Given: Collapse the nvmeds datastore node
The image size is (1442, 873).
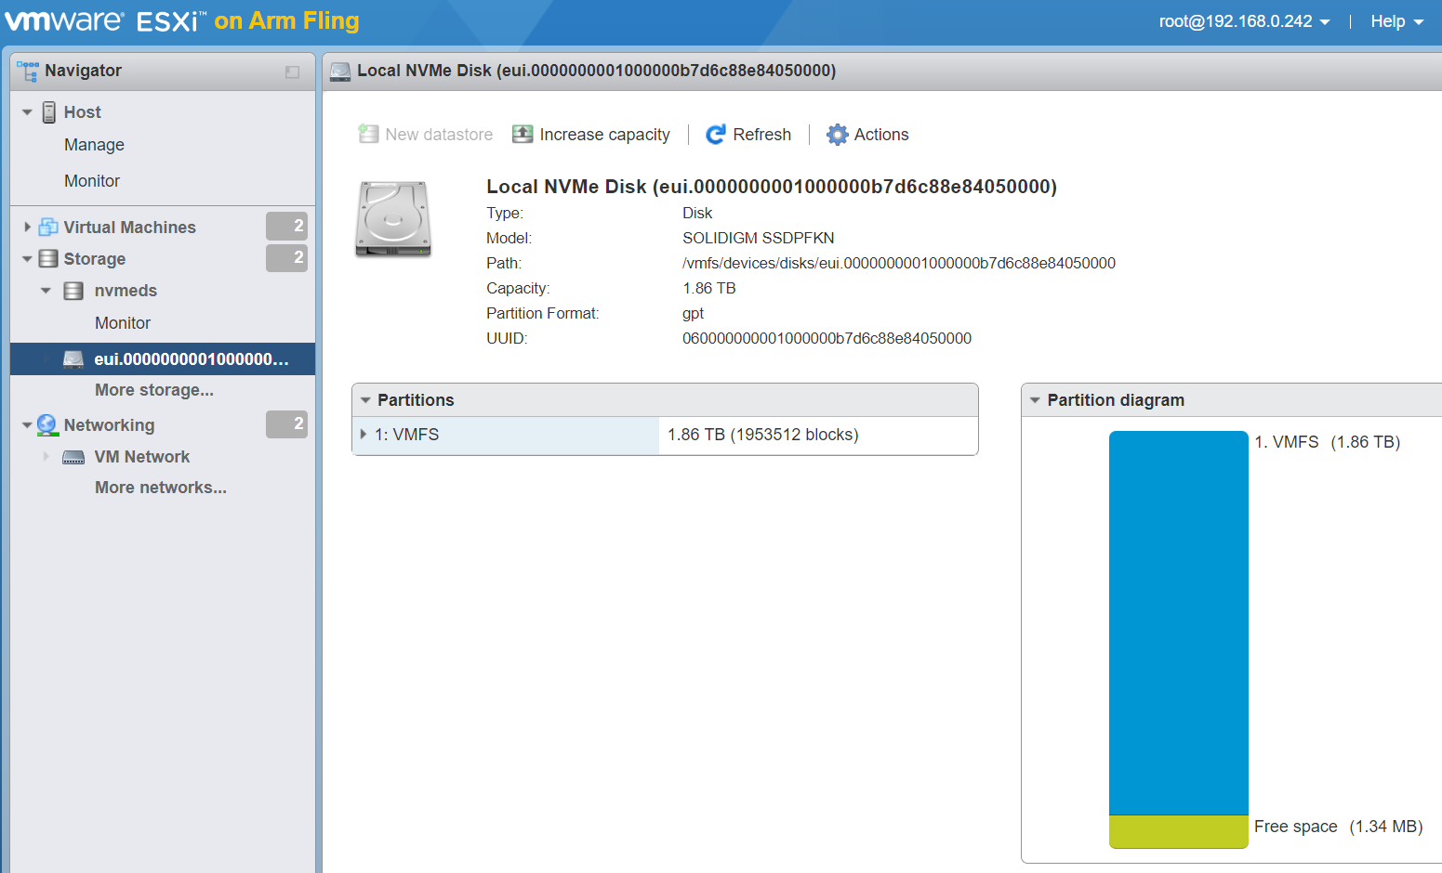Looking at the screenshot, I should pos(46,291).
